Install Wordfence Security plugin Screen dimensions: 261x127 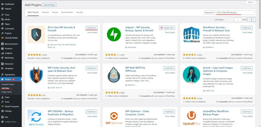(247, 28)
